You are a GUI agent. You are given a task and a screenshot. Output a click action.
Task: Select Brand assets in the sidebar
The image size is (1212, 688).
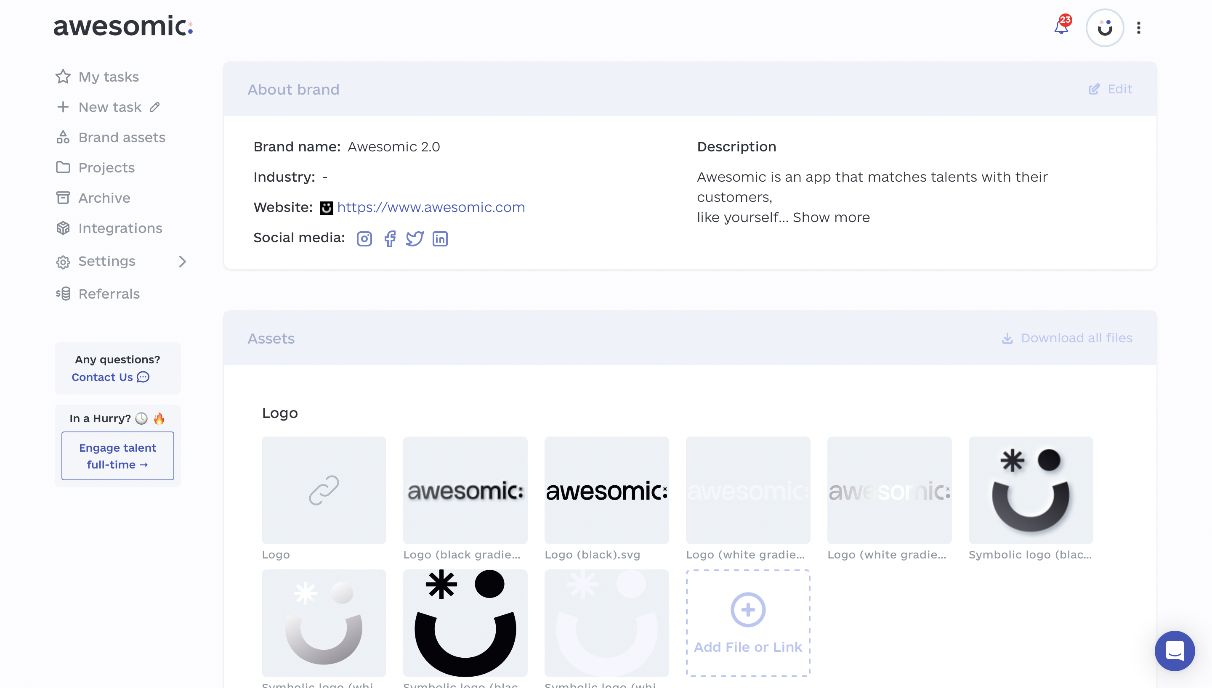point(122,137)
